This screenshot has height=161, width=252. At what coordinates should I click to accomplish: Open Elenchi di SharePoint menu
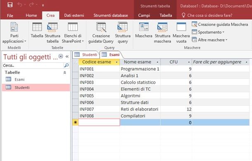73,33
